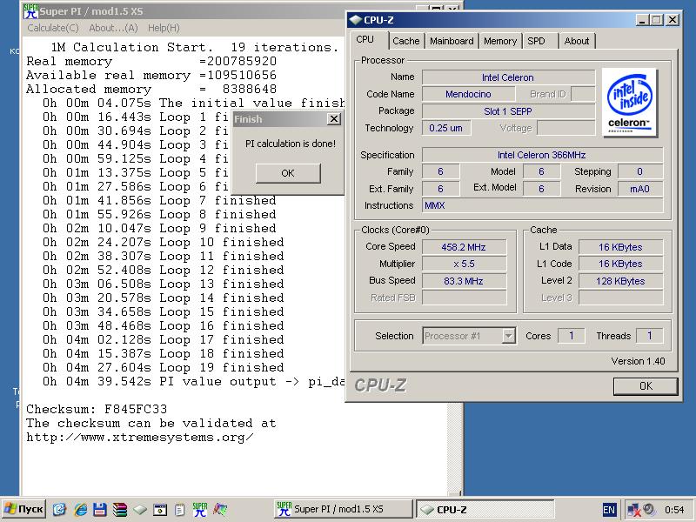Click the volume tray icon
Viewport: 696px width, 522px height.
tap(648, 509)
